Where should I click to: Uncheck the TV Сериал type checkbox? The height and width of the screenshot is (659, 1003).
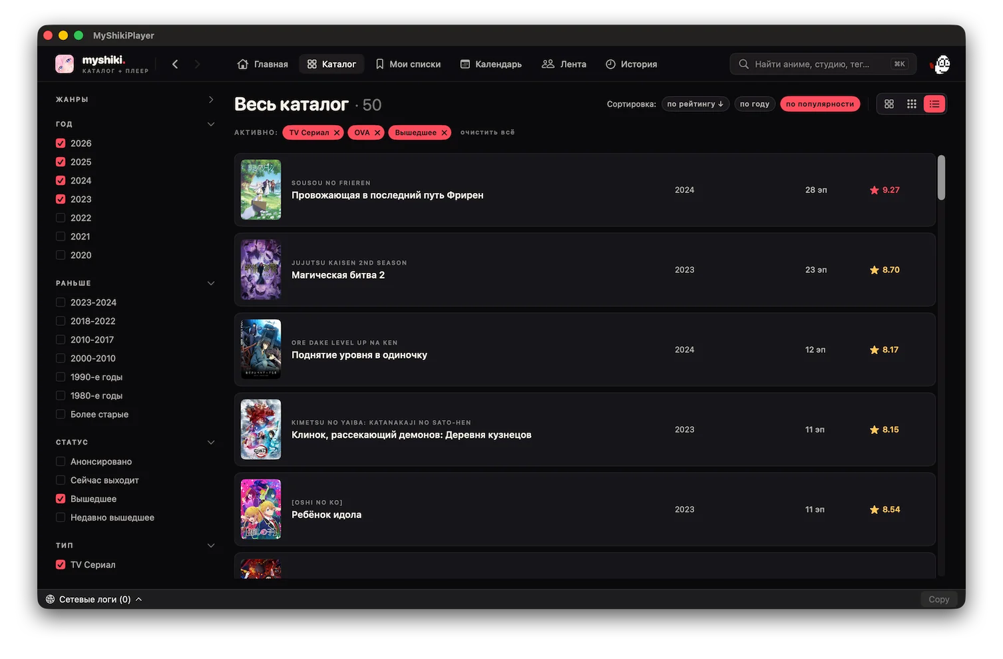tap(61, 564)
